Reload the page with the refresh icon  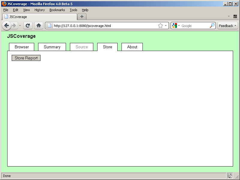click(x=28, y=25)
